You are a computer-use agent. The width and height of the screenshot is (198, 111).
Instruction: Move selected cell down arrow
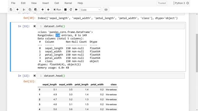(48, 10)
